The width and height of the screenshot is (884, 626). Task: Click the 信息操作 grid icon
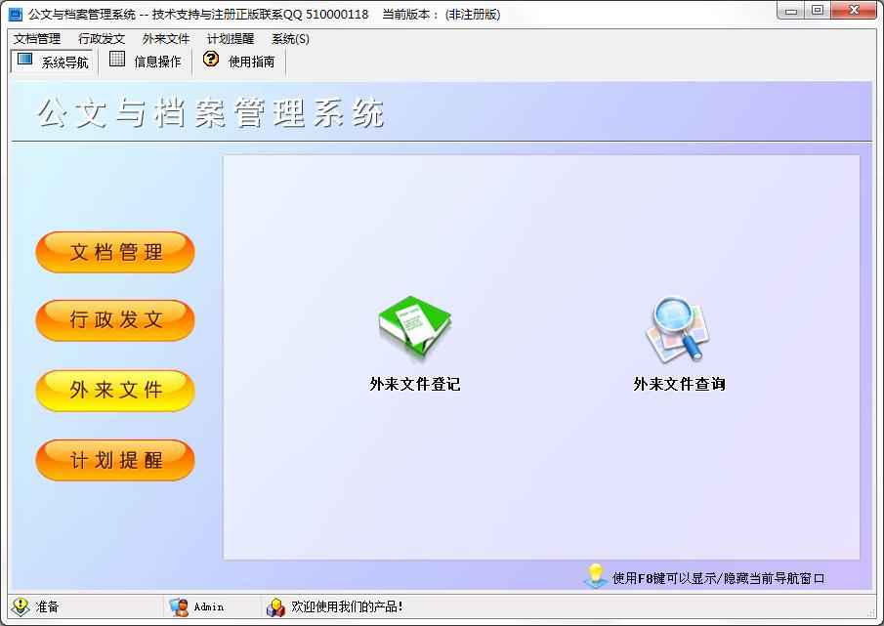coord(117,59)
